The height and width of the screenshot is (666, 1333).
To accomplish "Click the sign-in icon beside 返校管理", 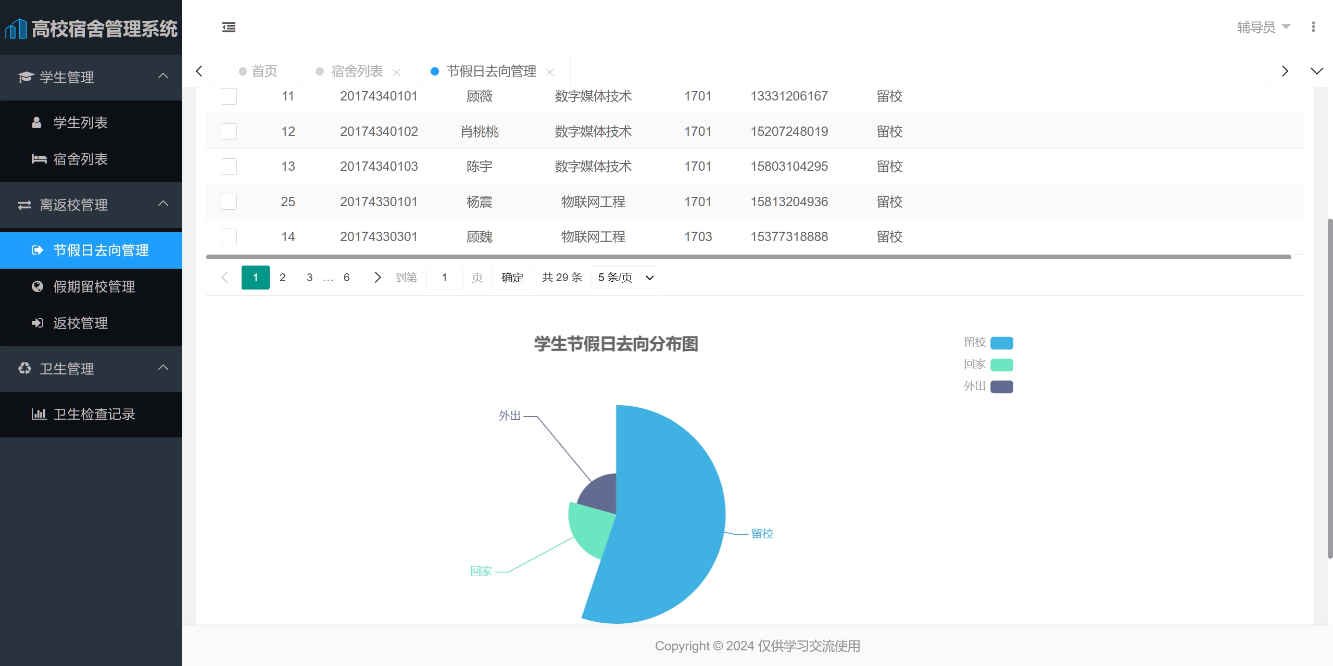I will tap(37, 323).
